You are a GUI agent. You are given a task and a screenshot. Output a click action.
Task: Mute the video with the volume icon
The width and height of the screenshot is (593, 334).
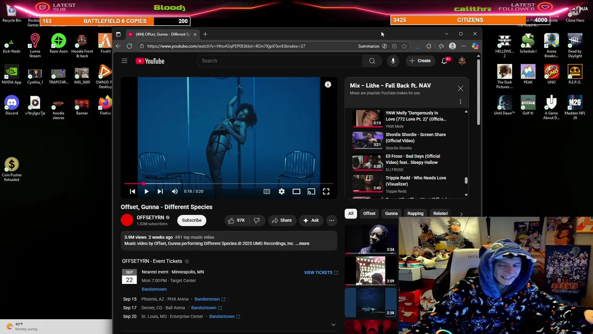click(x=175, y=191)
